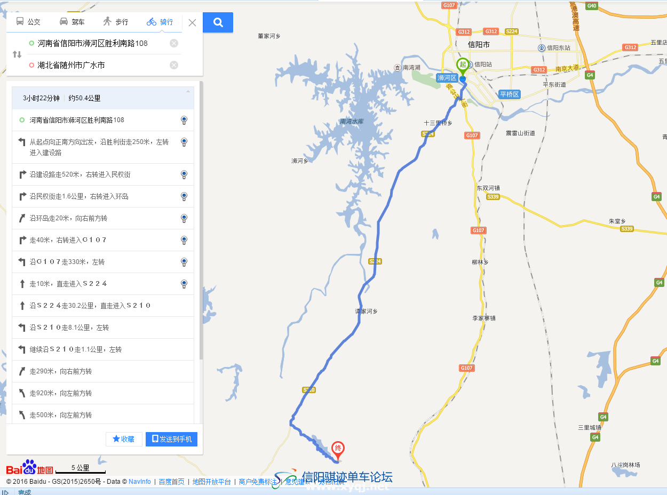This screenshot has width=667, height=495.
Task: Swap origin and destination arrows icon
Action: (17, 54)
